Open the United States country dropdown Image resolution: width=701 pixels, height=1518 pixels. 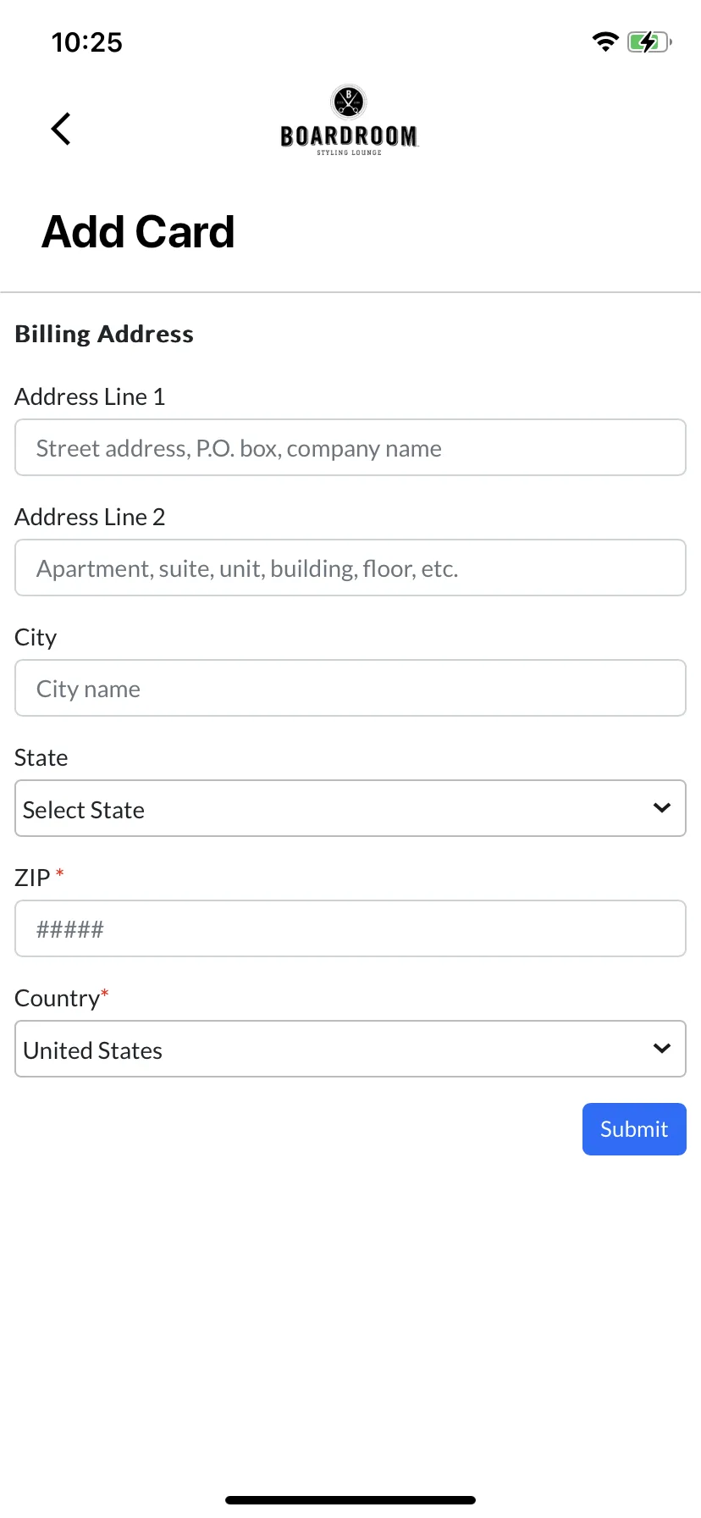(x=350, y=1049)
